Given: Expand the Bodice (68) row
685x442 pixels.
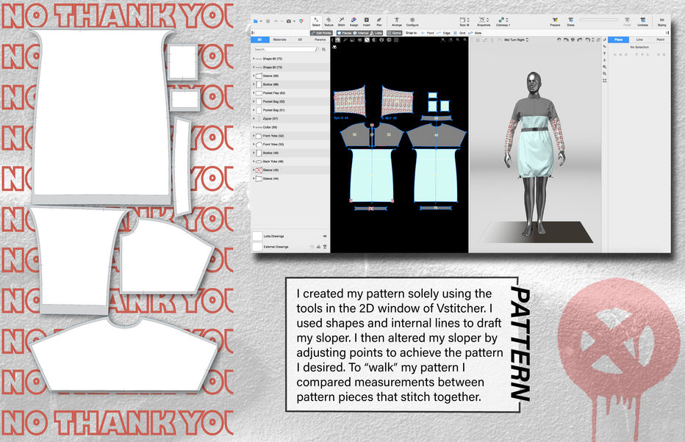Looking at the screenshot, I should (x=254, y=84).
